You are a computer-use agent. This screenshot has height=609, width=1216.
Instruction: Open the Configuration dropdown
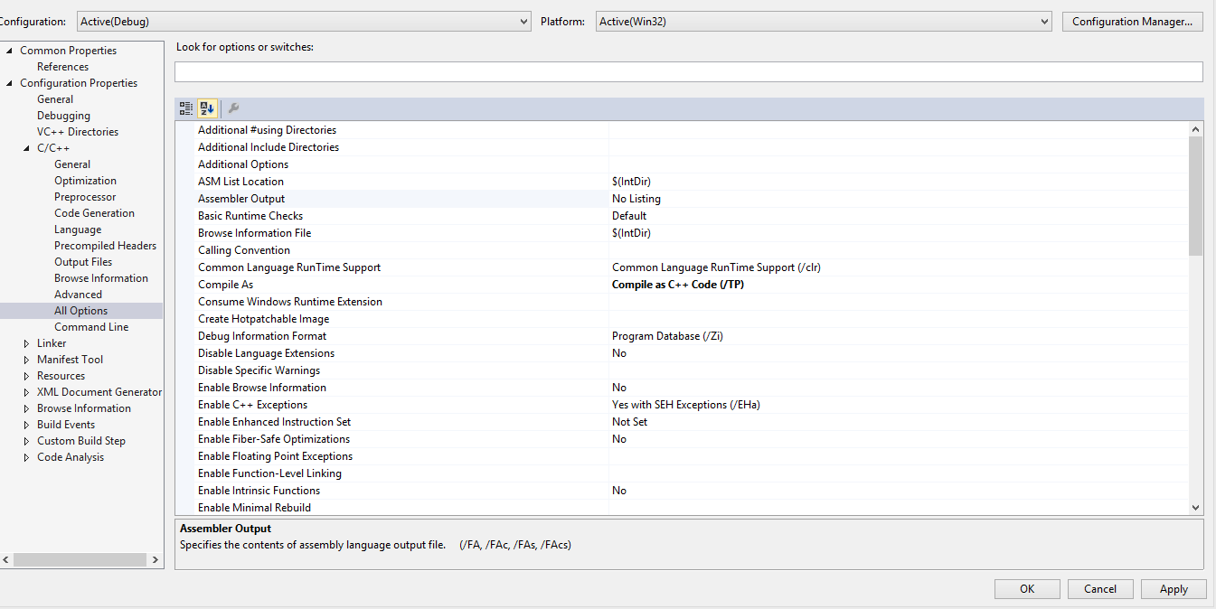[x=303, y=21]
